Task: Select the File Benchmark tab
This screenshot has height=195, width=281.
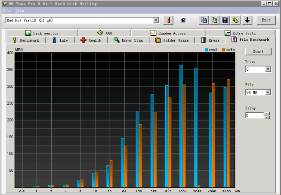Action: [250, 40]
